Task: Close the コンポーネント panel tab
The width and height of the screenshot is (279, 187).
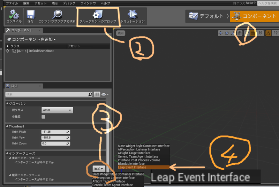Action: point(39,30)
